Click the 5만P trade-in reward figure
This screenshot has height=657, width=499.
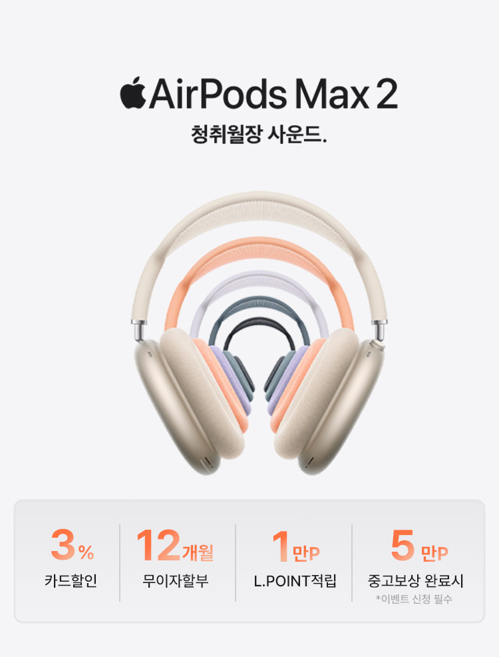pyautogui.click(x=419, y=546)
